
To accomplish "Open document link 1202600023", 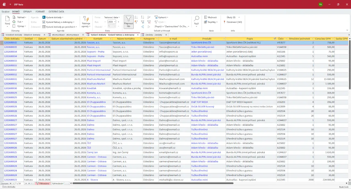I will (10, 180).
